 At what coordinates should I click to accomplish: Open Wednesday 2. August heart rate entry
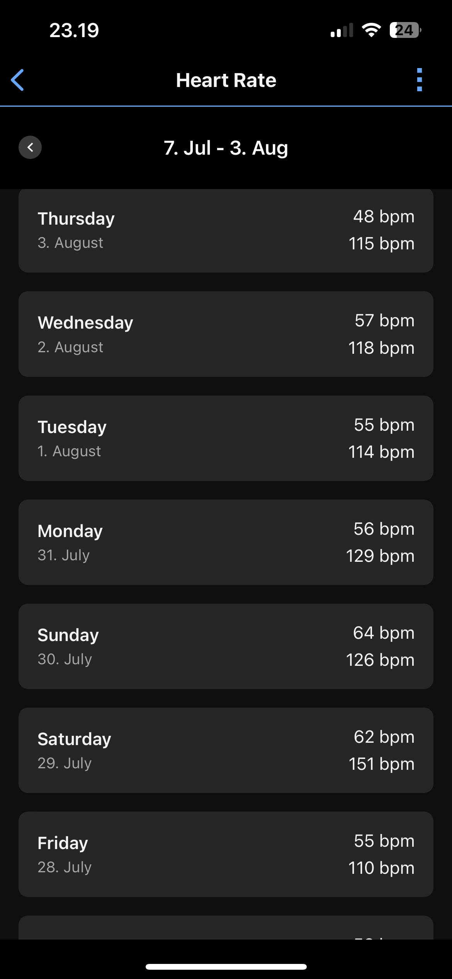226,334
